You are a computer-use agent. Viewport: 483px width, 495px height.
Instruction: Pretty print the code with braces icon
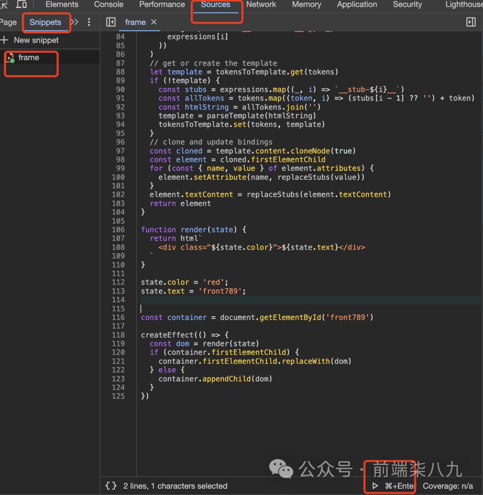(111, 486)
